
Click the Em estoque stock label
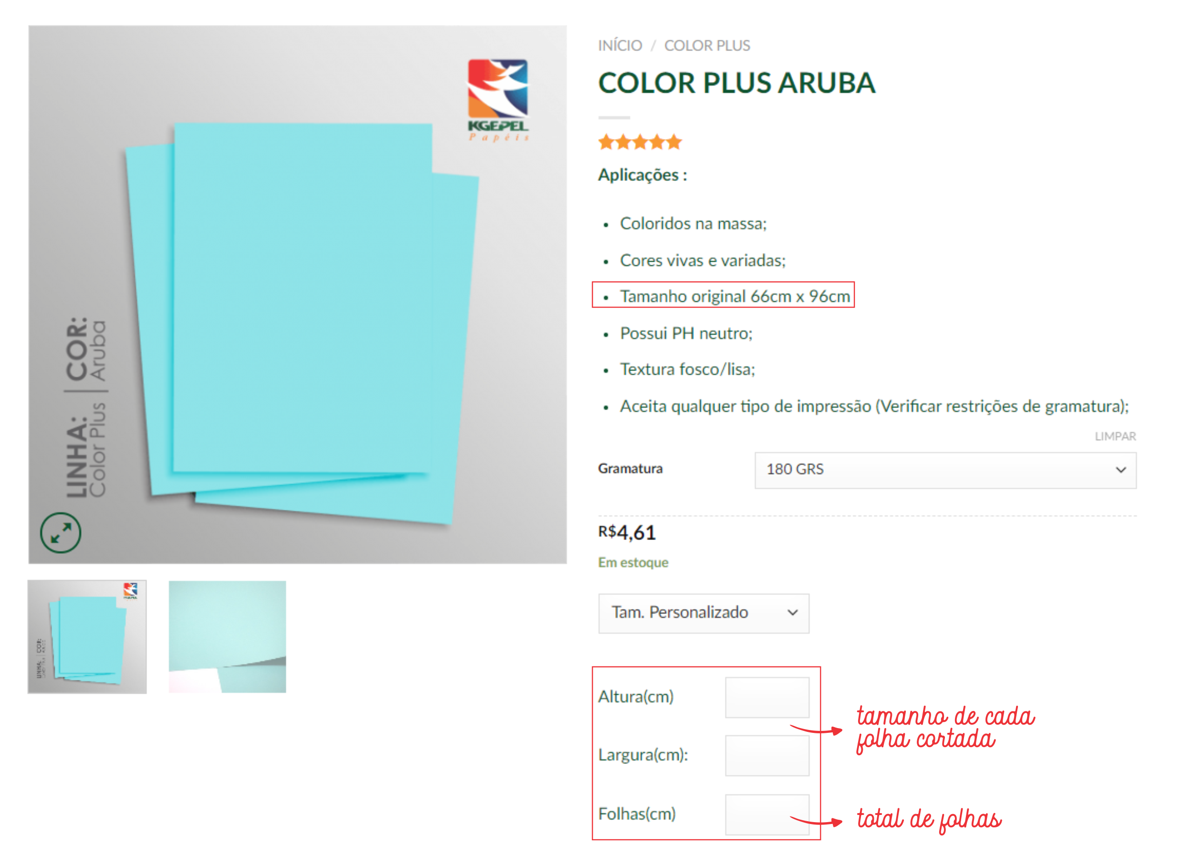[x=633, y=562]
